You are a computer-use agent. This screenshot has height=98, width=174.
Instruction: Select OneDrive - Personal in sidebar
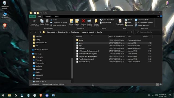coord(41,50)
